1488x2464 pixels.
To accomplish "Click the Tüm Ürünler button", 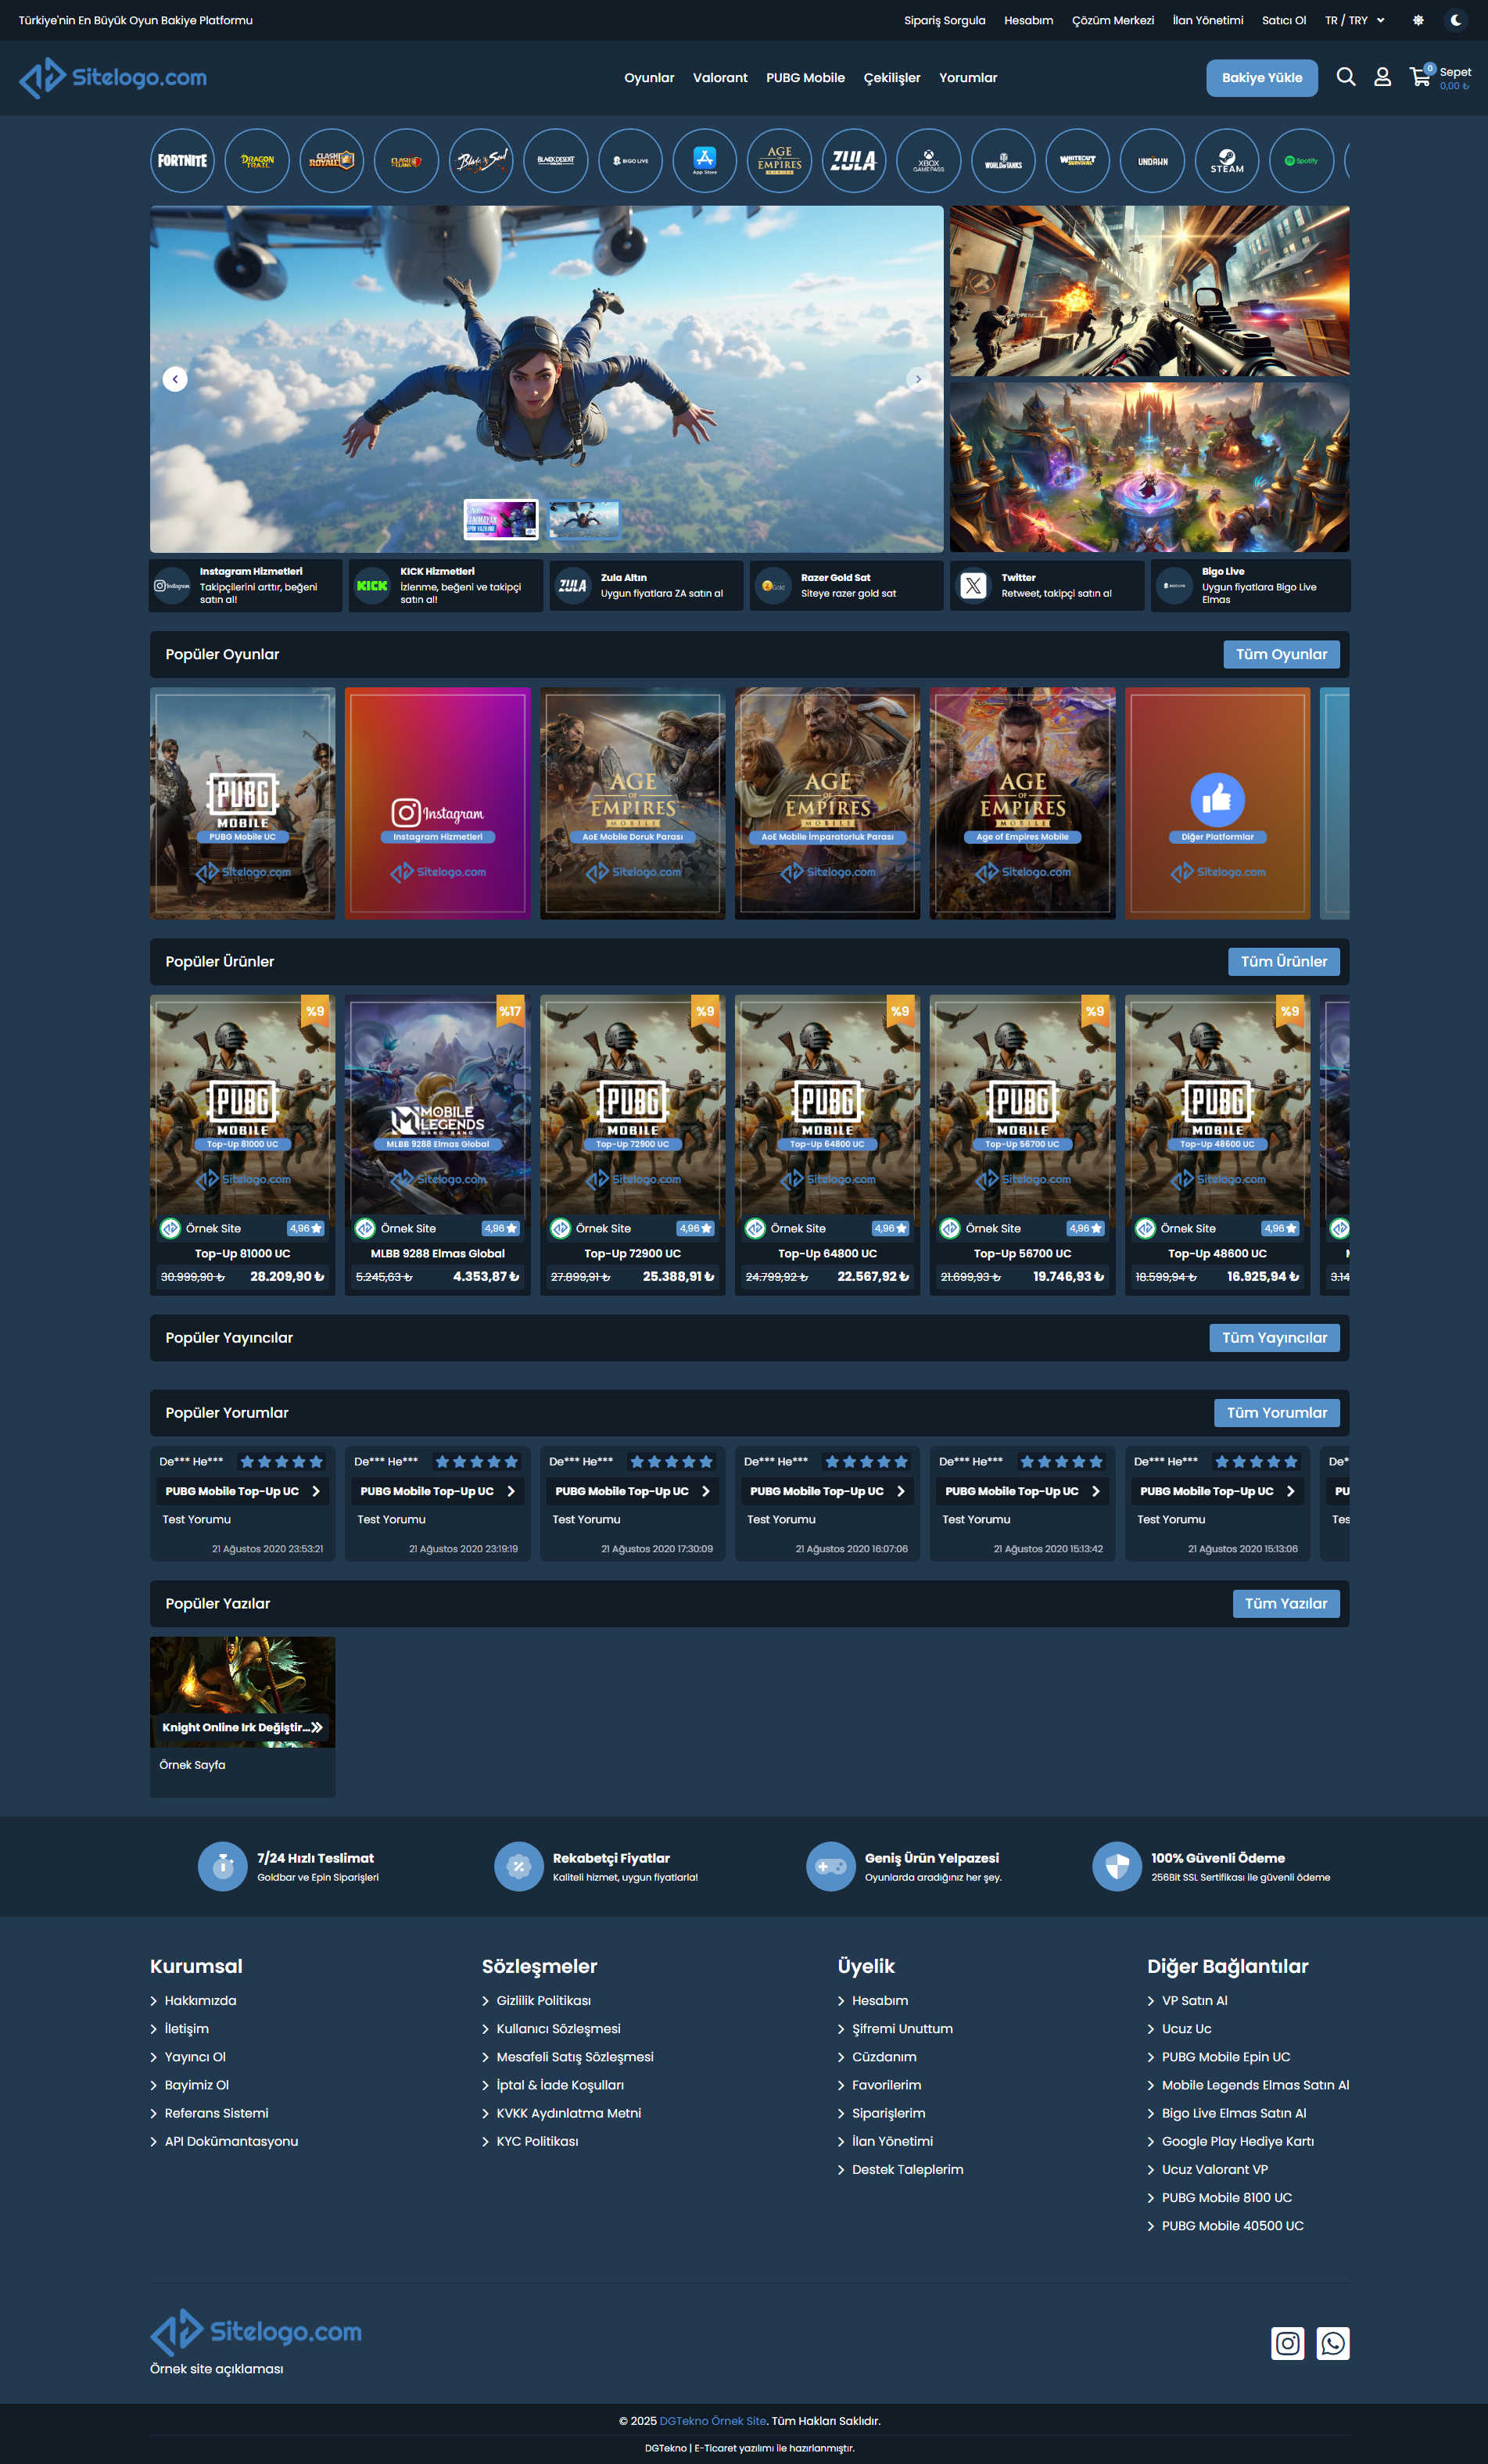I will pos(1284,961).
